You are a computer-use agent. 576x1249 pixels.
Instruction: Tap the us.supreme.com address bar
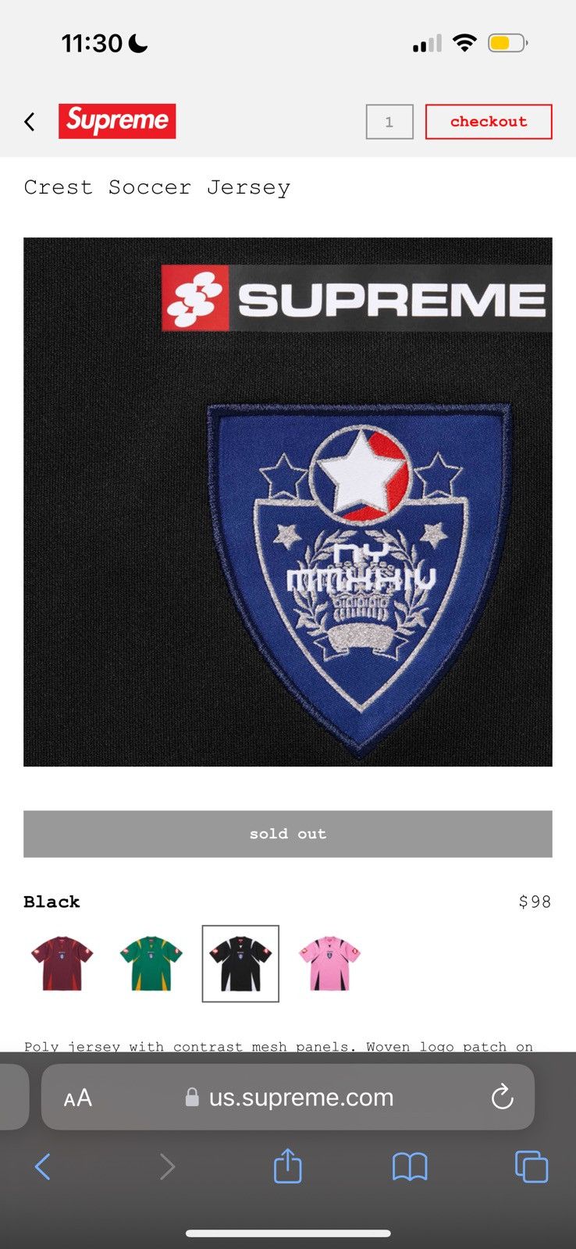[288, 1097]
